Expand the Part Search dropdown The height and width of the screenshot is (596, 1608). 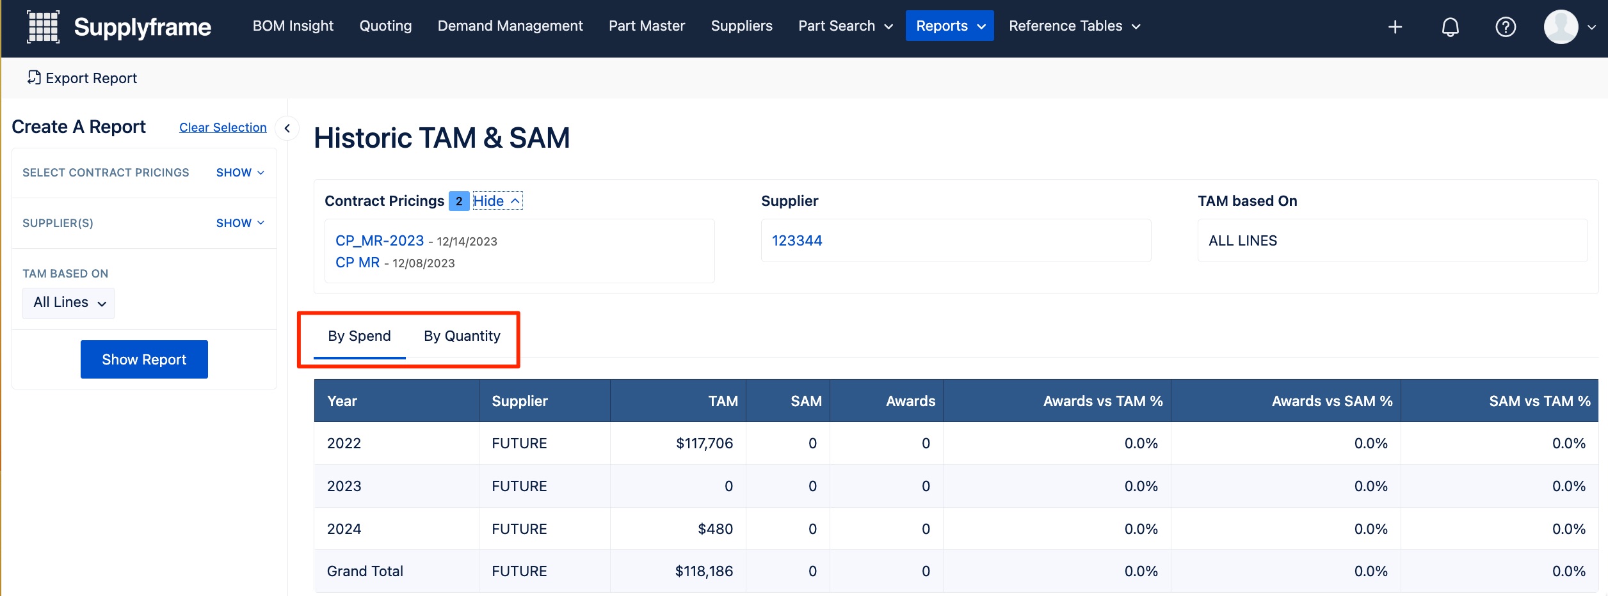point(845,26)
